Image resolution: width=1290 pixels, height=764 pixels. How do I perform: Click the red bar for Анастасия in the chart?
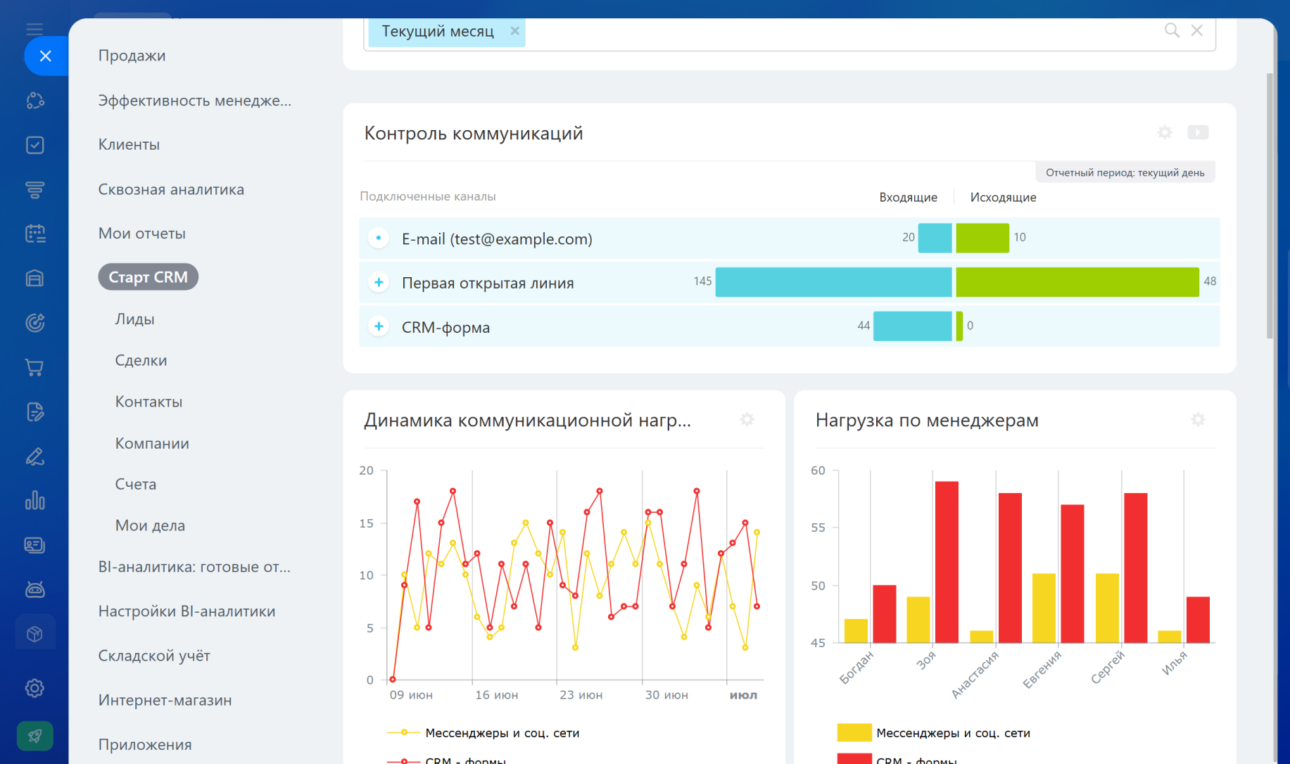1010,568
